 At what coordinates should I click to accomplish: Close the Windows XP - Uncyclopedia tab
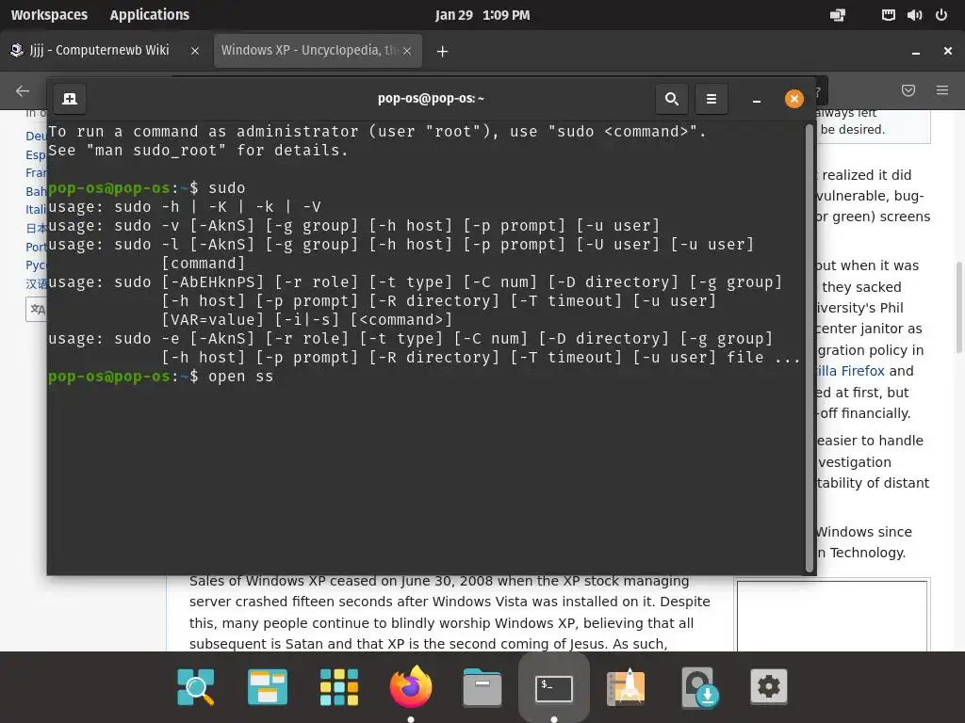point(407,51)
